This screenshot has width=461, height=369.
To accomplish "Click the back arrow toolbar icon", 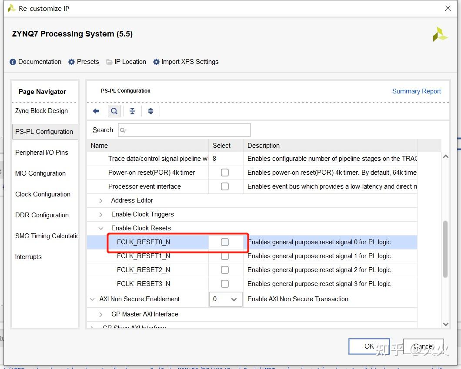I will tap(96, 111).
